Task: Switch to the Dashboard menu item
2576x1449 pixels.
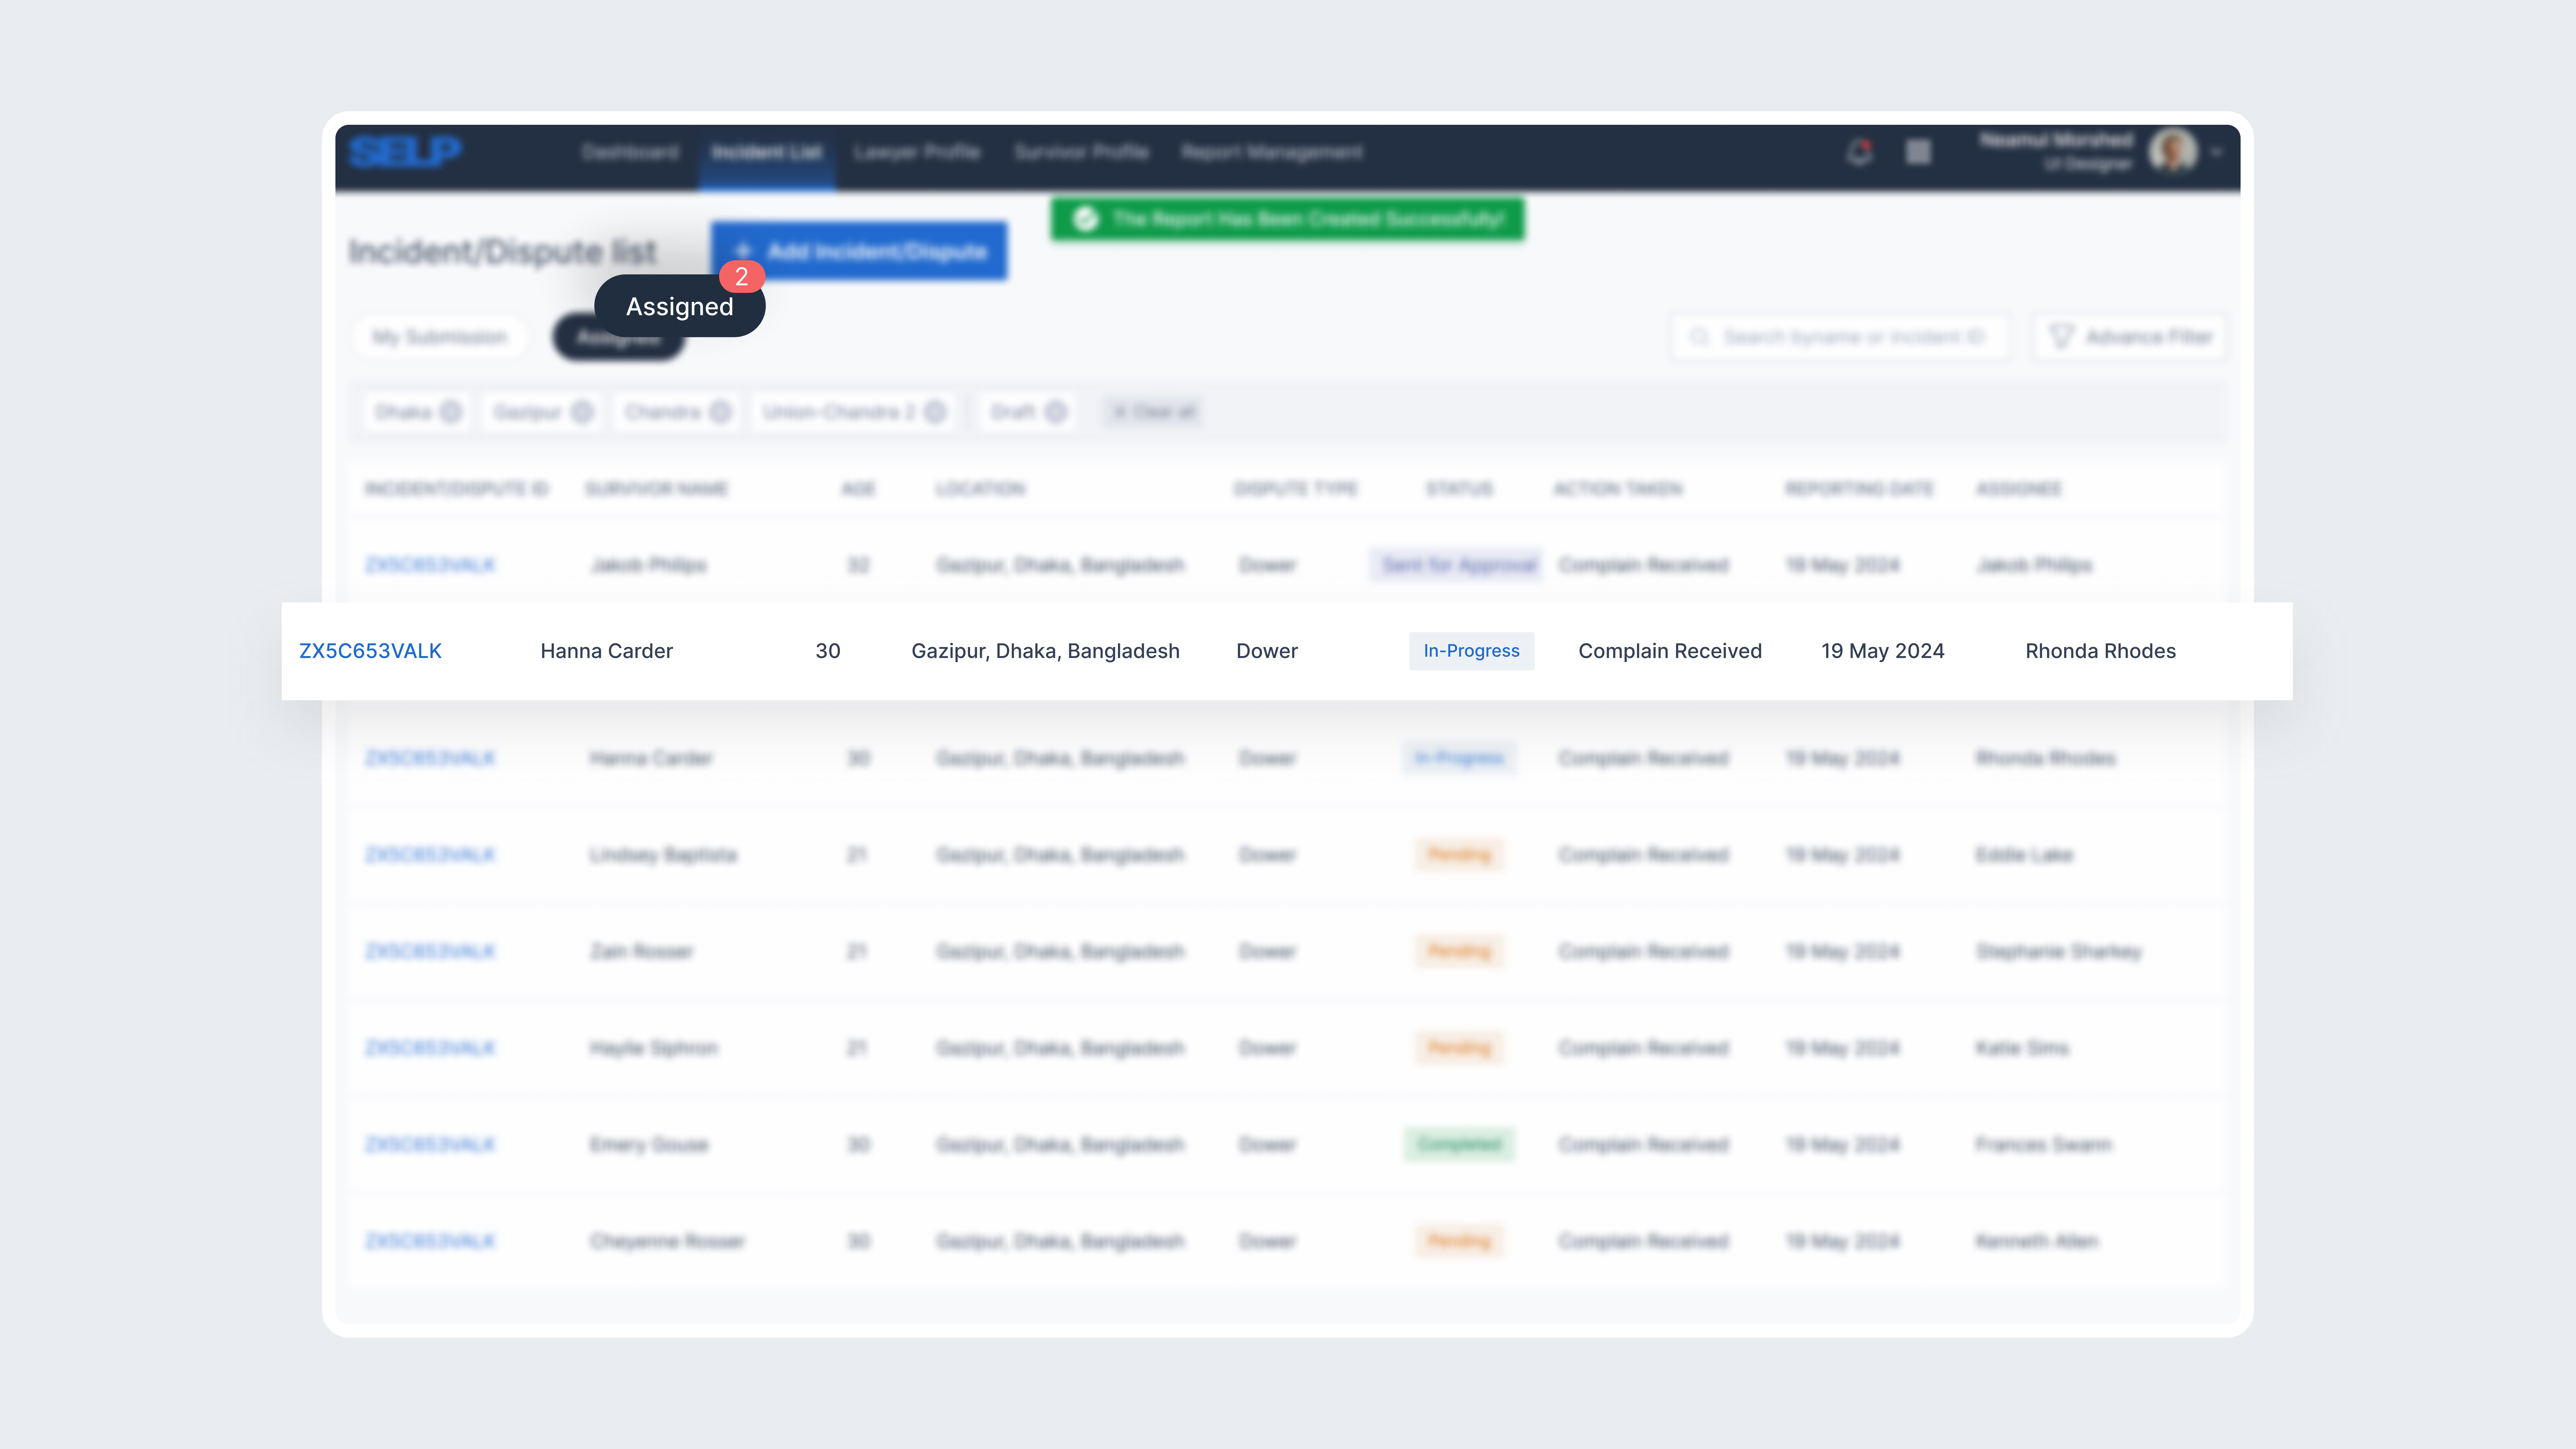Action: point(630,152)
